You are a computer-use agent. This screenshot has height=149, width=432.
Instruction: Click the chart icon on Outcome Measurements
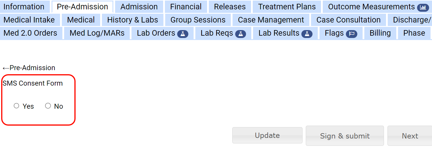(x=423, y=8)
